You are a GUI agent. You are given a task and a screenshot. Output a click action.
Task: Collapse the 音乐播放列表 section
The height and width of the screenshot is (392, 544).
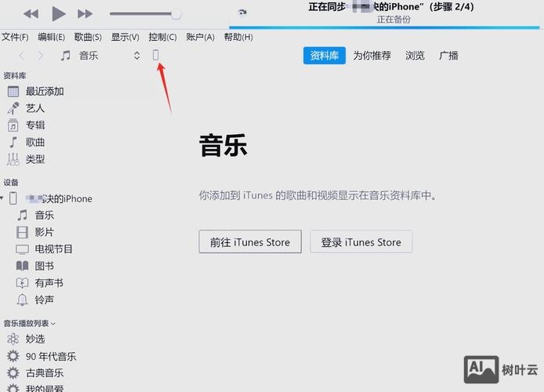pos(53,324)
